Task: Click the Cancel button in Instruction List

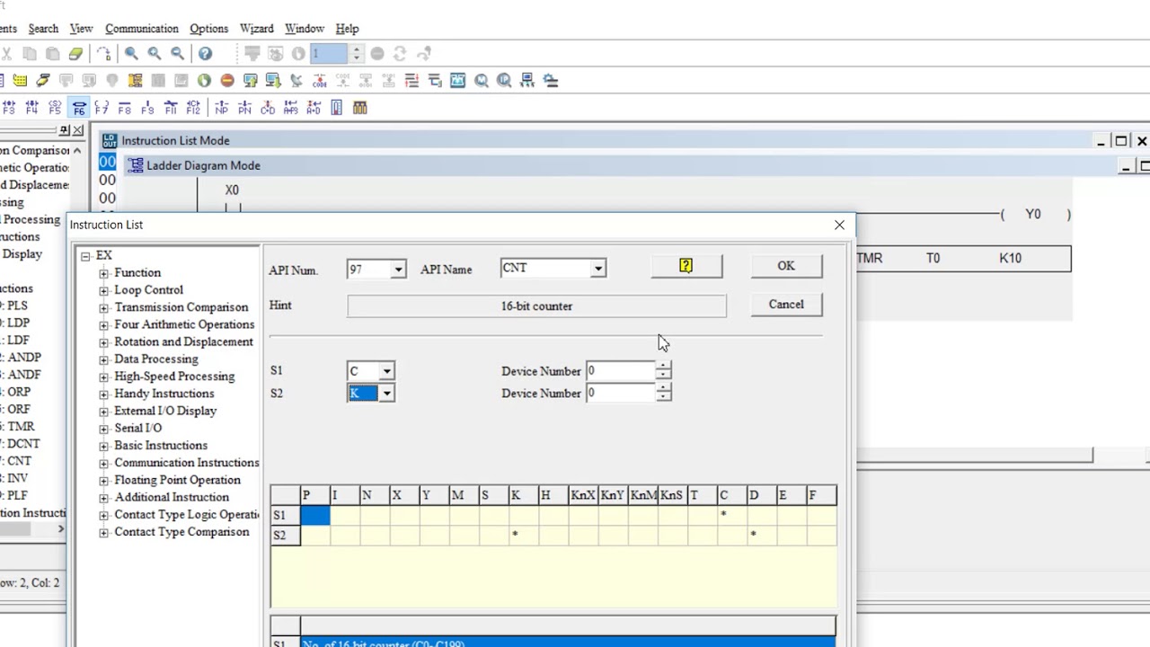Action: click(786, 305)
